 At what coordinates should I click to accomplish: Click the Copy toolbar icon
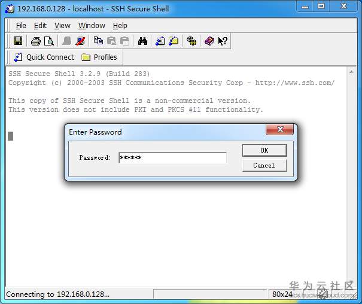(98, 41)
